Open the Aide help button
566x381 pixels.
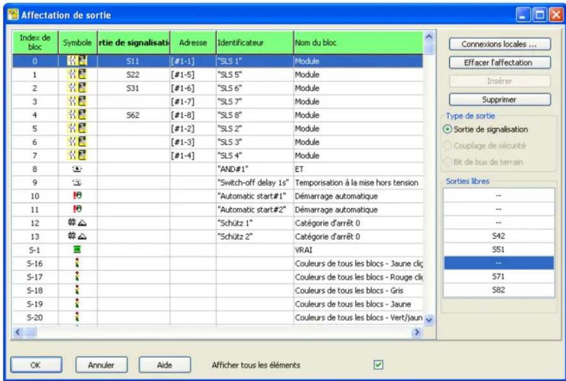[165, 365]
